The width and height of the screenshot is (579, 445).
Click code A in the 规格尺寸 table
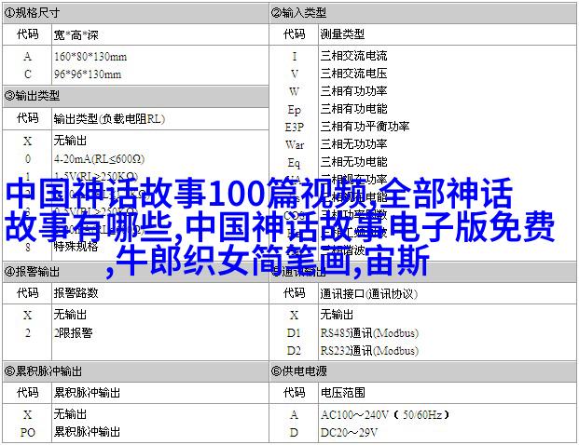27,57
